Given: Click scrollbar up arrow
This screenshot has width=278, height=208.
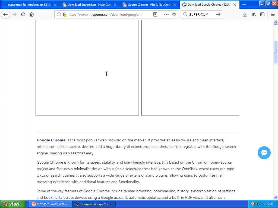Looking at the screenshot, I should [x=276, y=22].
